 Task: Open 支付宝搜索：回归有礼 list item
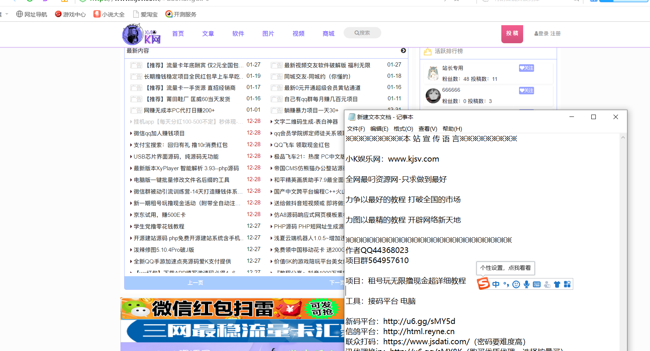coord(181,145)
